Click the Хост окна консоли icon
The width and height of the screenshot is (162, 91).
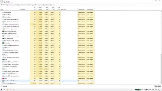point(3,38)
